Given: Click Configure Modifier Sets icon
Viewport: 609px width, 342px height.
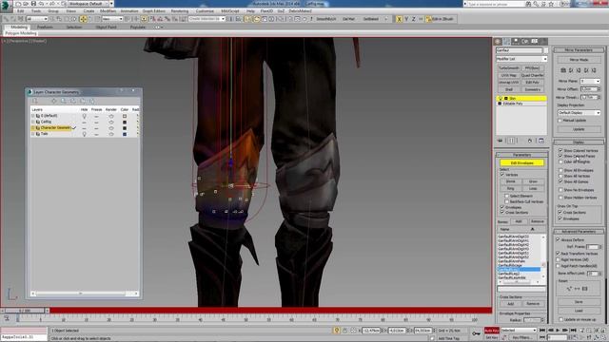Looking at the screenshot, I should point(541,141).
